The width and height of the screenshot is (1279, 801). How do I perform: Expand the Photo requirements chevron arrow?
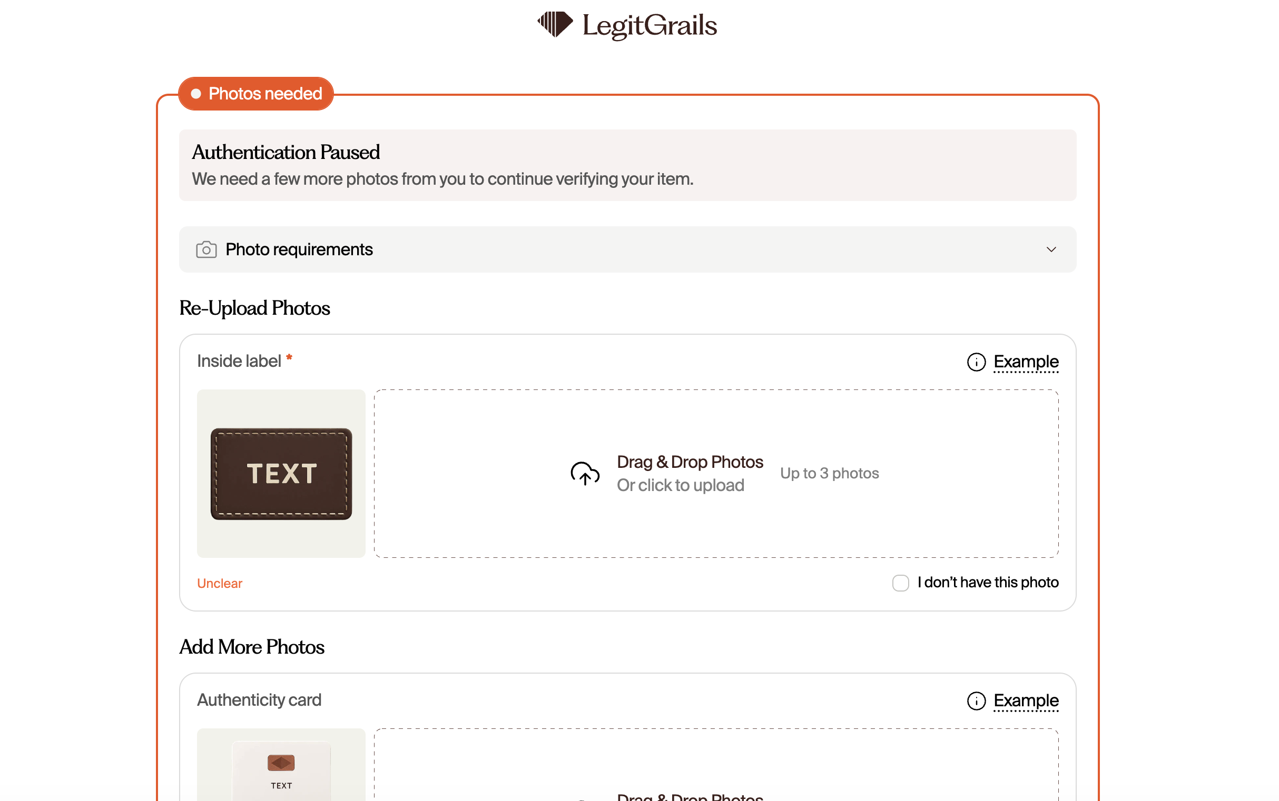(1051, 249)
